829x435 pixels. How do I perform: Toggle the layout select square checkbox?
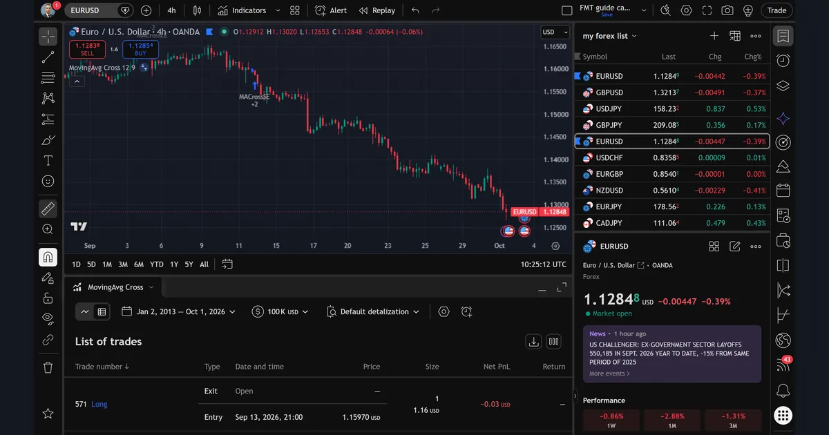567,10
